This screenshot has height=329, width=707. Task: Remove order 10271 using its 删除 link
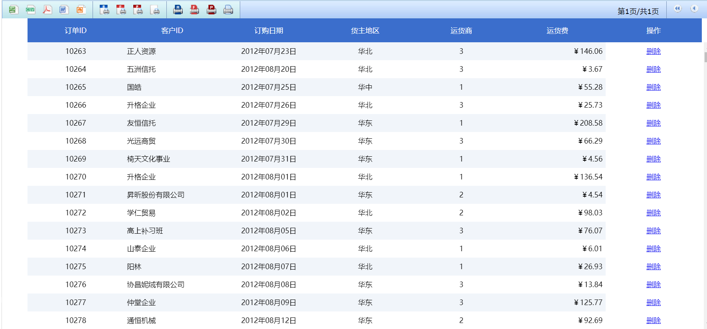click(653, 195)
